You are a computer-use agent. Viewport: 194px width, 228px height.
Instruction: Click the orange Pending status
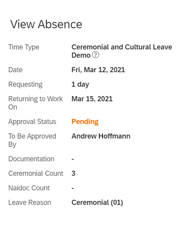(85, 122)
